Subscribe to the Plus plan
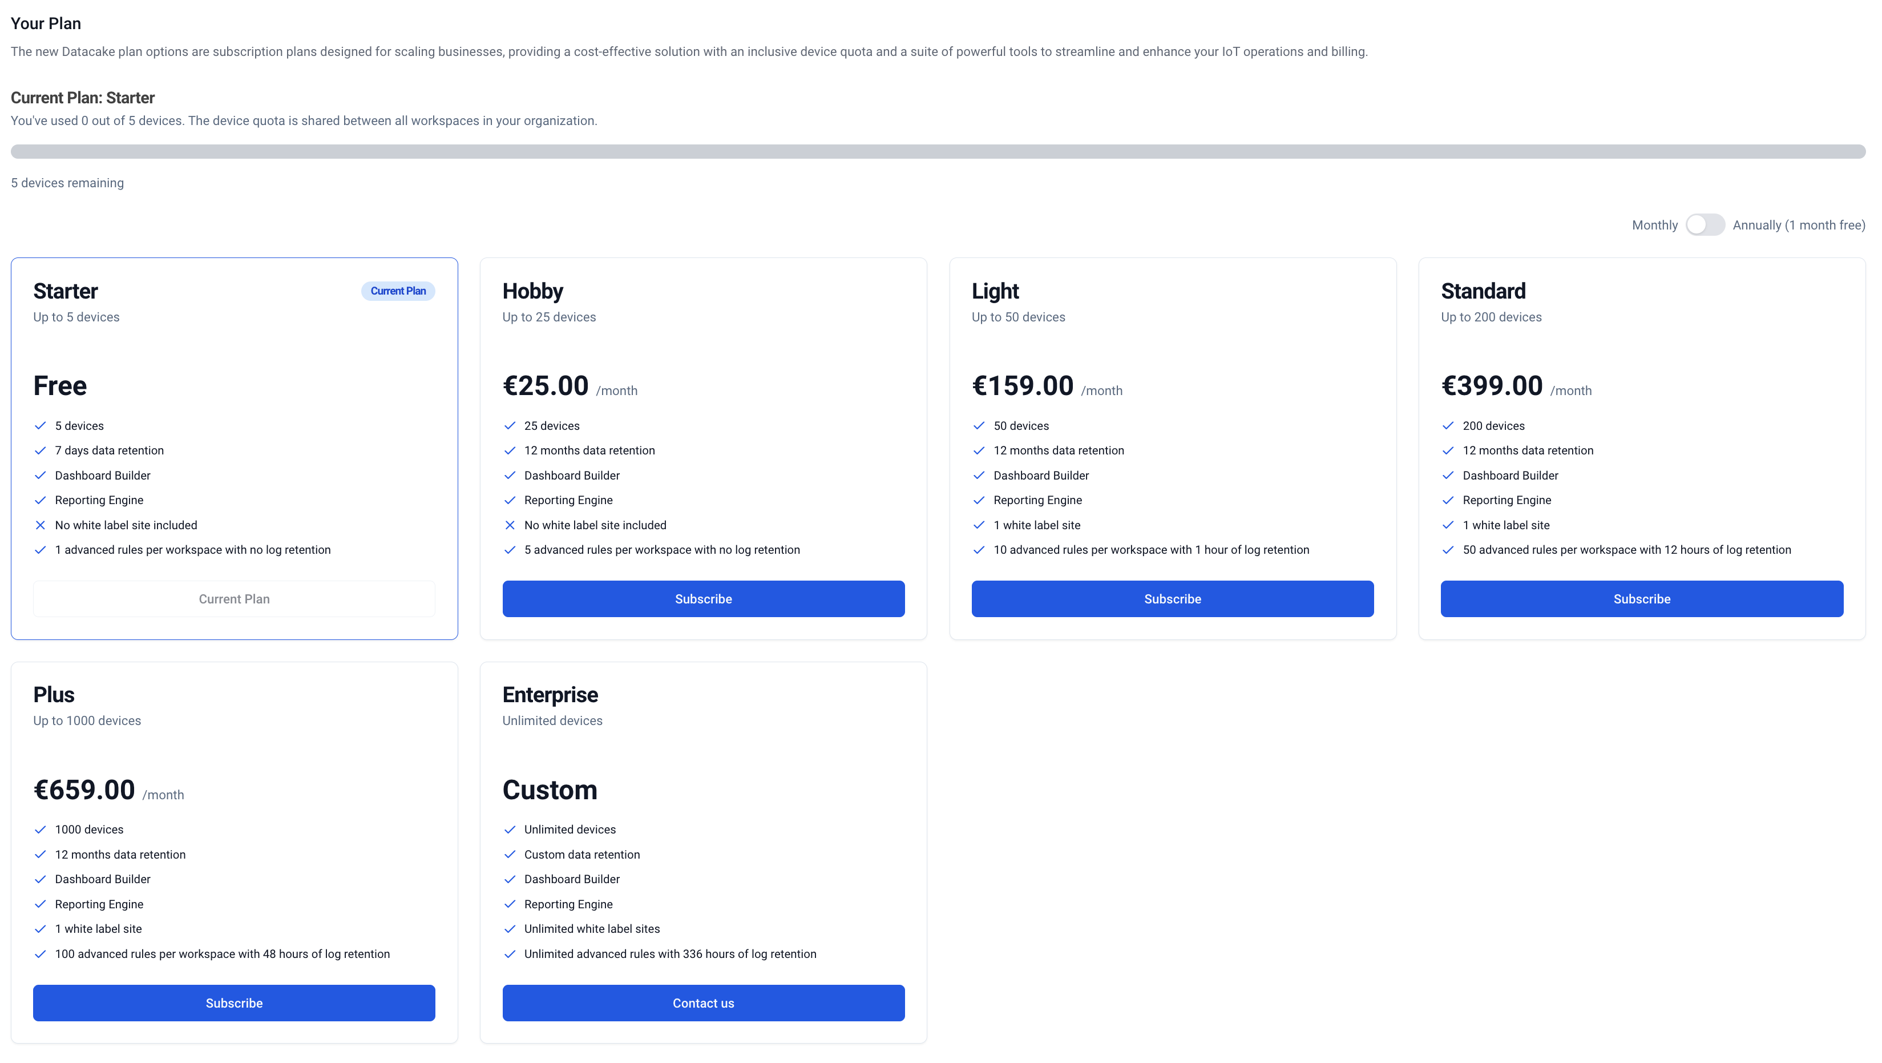 pyautogui.click(x=234, y=1002)
